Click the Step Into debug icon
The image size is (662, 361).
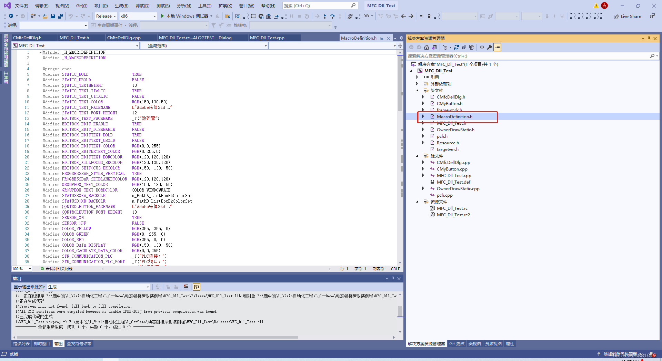pyautogui.click(x=325, y=16)
